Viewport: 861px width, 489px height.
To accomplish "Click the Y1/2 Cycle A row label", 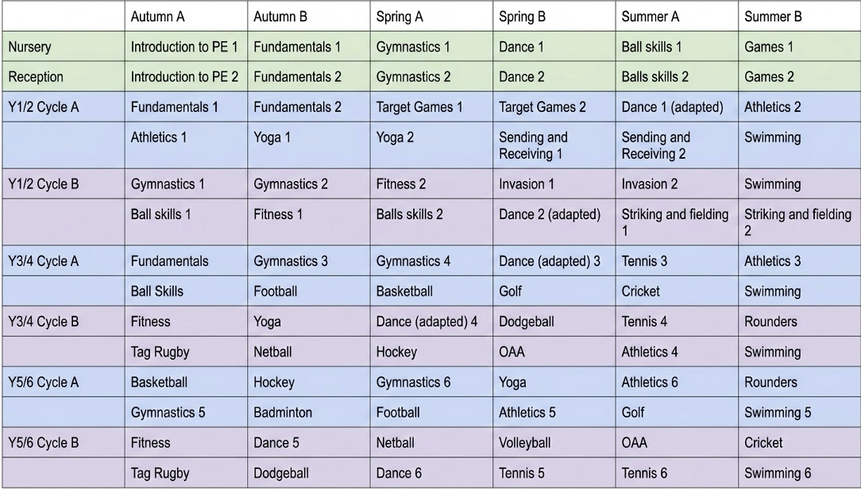I will coord(64,106).
